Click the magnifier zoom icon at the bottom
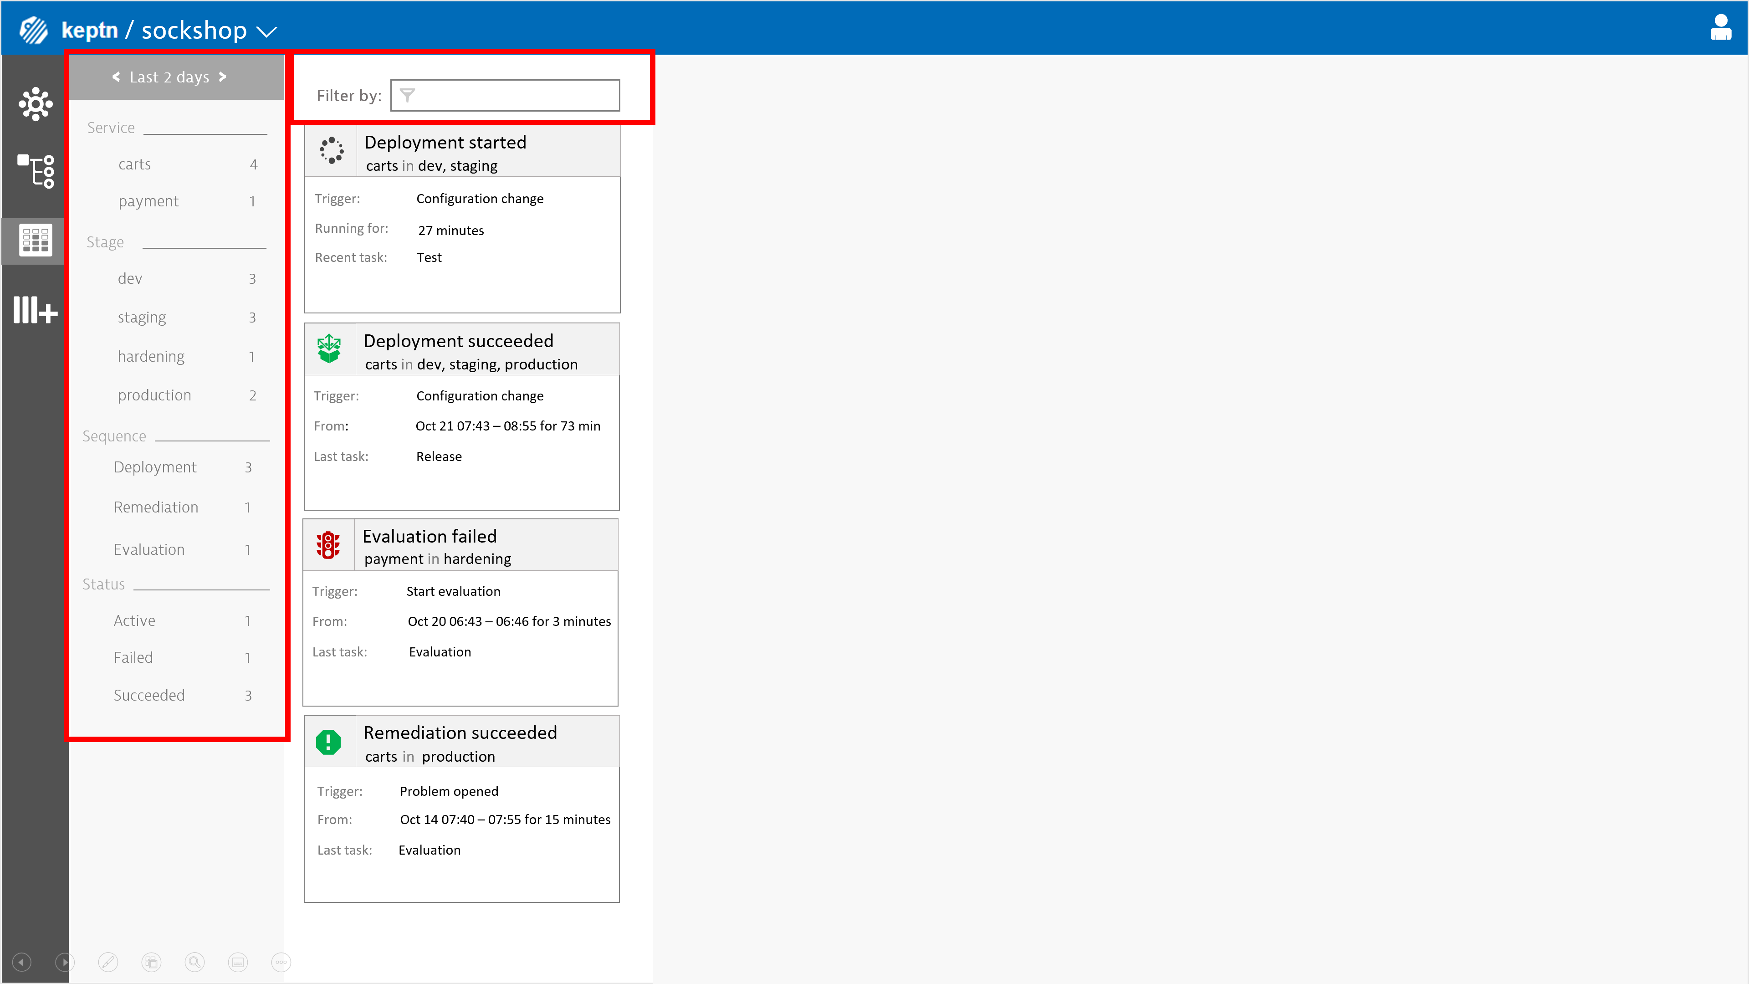Viewport: 1749px width, 984px height. [x=195, y=962]
